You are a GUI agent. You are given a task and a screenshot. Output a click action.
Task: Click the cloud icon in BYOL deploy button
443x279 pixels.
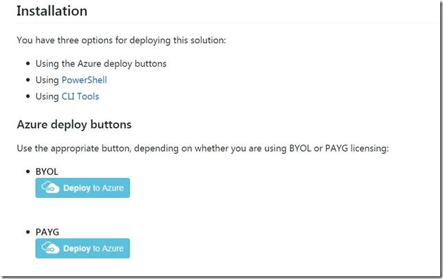click(50, 188)
